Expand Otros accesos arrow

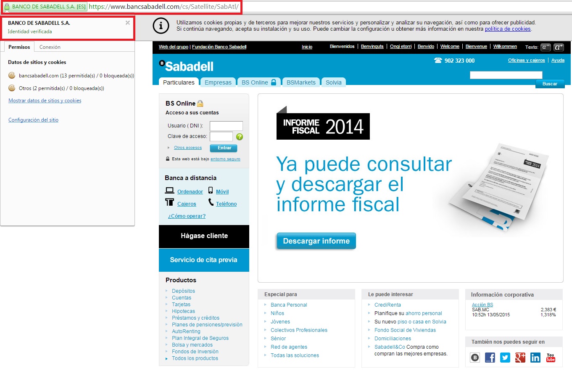(169, 148)
